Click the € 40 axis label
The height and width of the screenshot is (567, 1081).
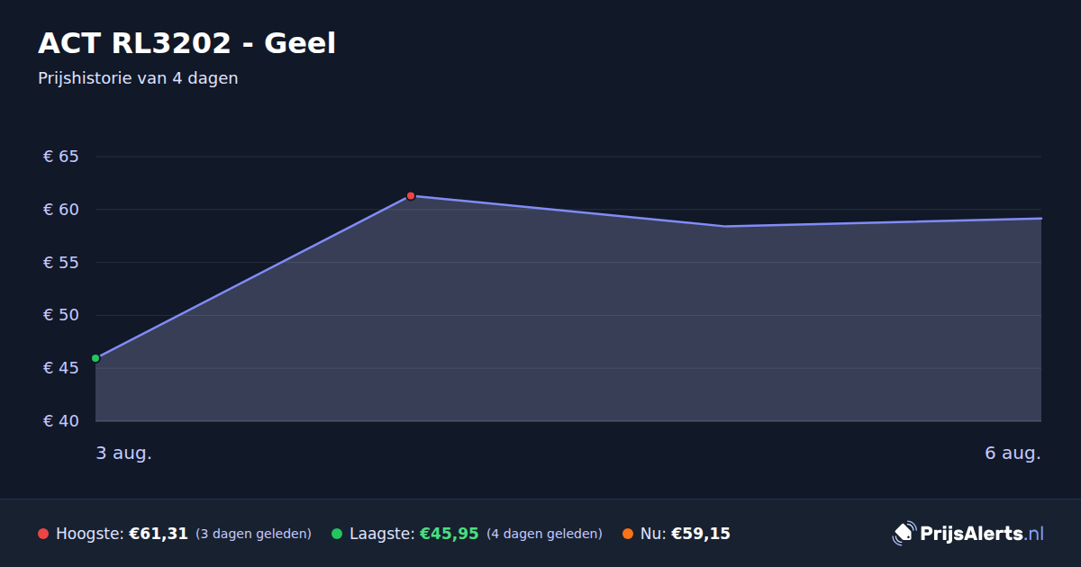(x=61, y=421)
